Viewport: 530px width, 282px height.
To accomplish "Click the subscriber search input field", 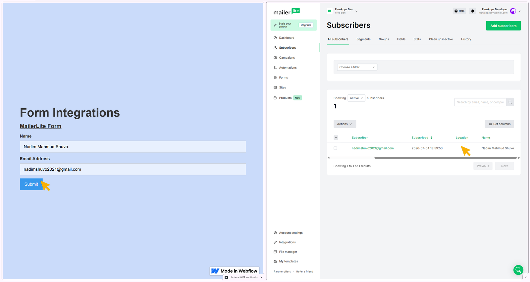I will pyautogui.click(x=480, y=102).
